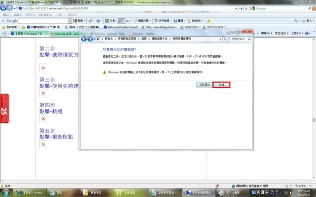Click the 立即備份 button
The image size is (316, 197).
pos(204,85)
